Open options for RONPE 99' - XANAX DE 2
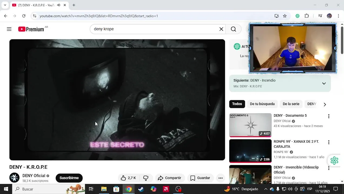 pyautogui.click(x=329, y=142)
